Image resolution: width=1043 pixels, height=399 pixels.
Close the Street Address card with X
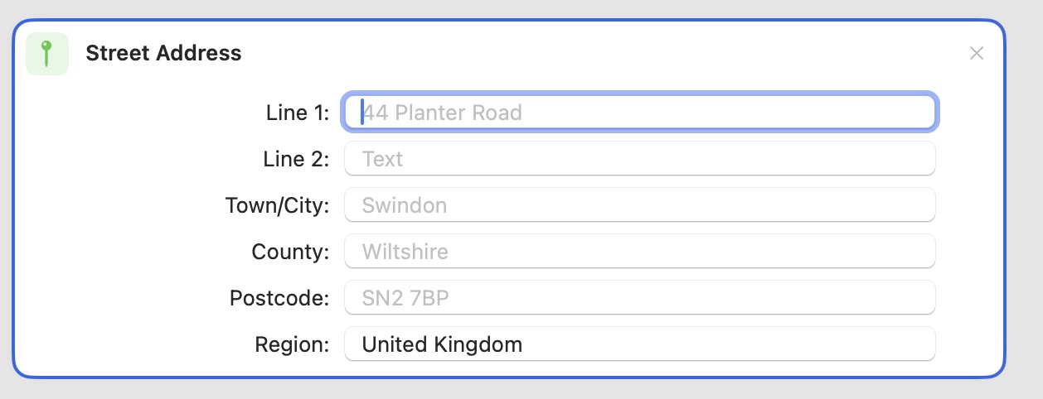coord(977,54)
